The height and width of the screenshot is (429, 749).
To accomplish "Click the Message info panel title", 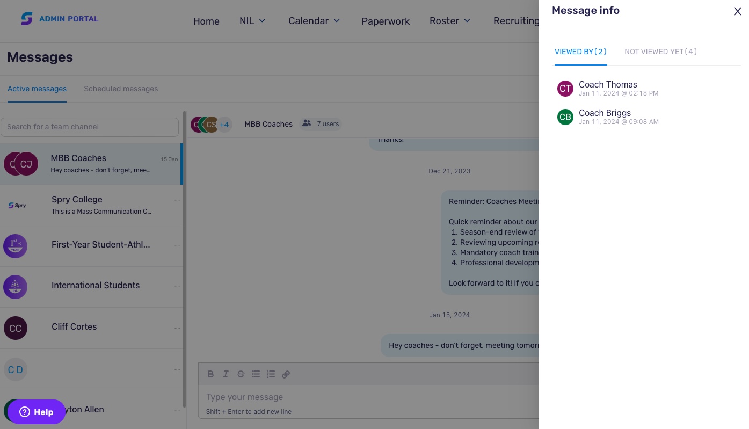I will (x=586, y=10).
